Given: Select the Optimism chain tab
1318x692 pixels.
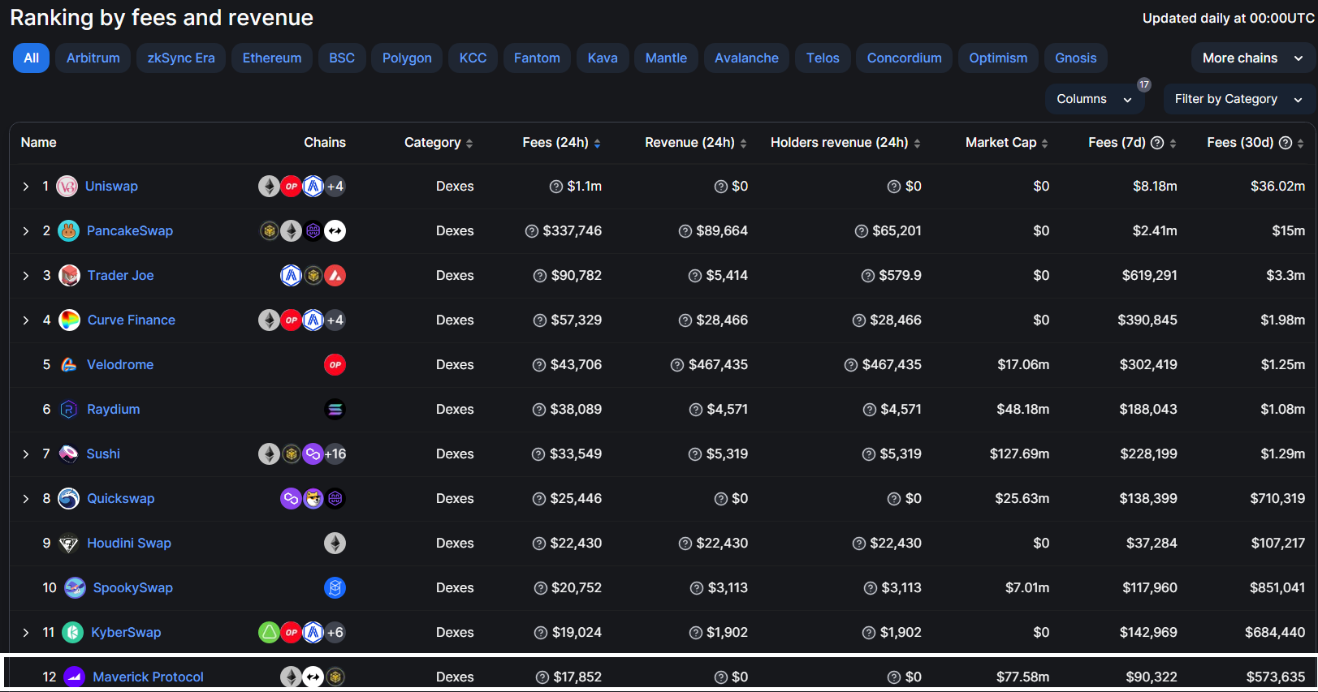Looking at the screenshot, I should coord(998,58).
